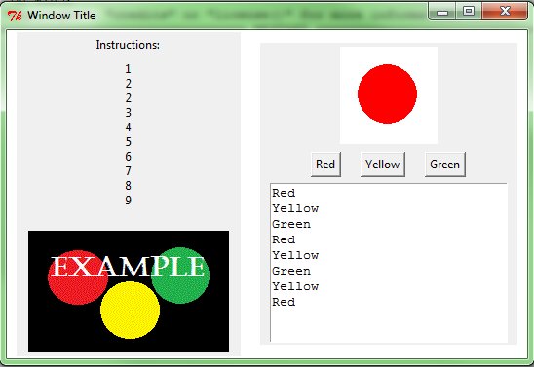534x367 pixels.
Task: Click instruction number 9
Action: [128, 200]
